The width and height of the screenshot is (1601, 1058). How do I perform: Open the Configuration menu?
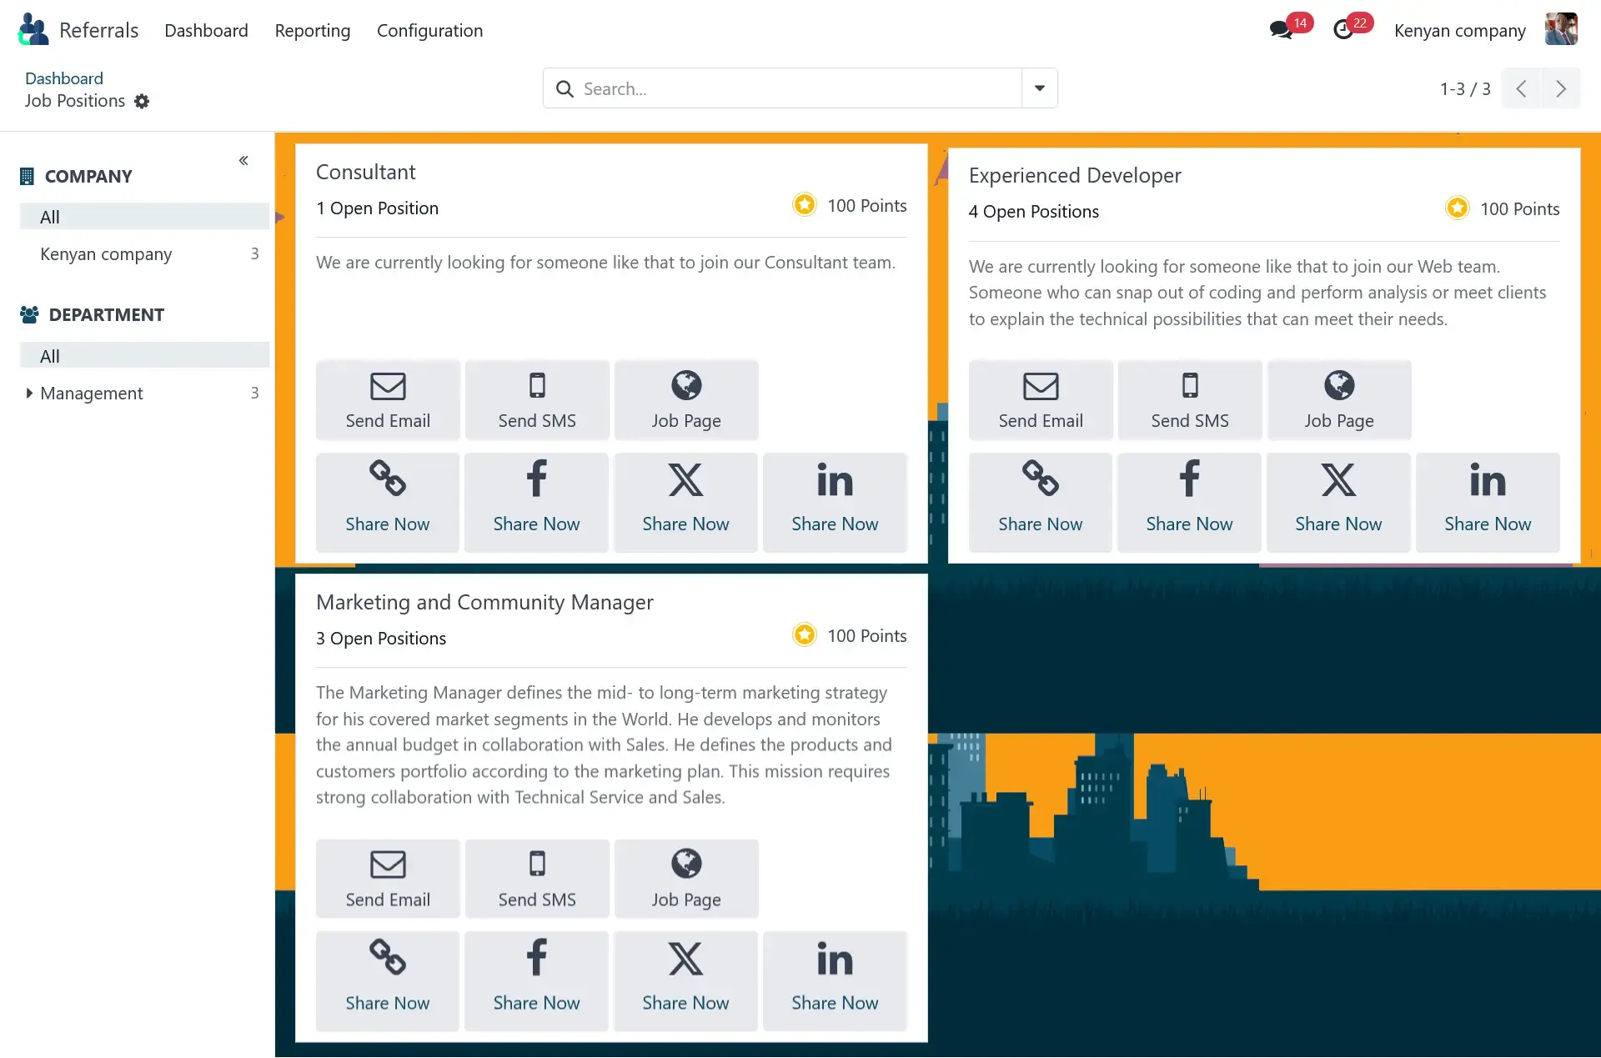pos(429,31)
